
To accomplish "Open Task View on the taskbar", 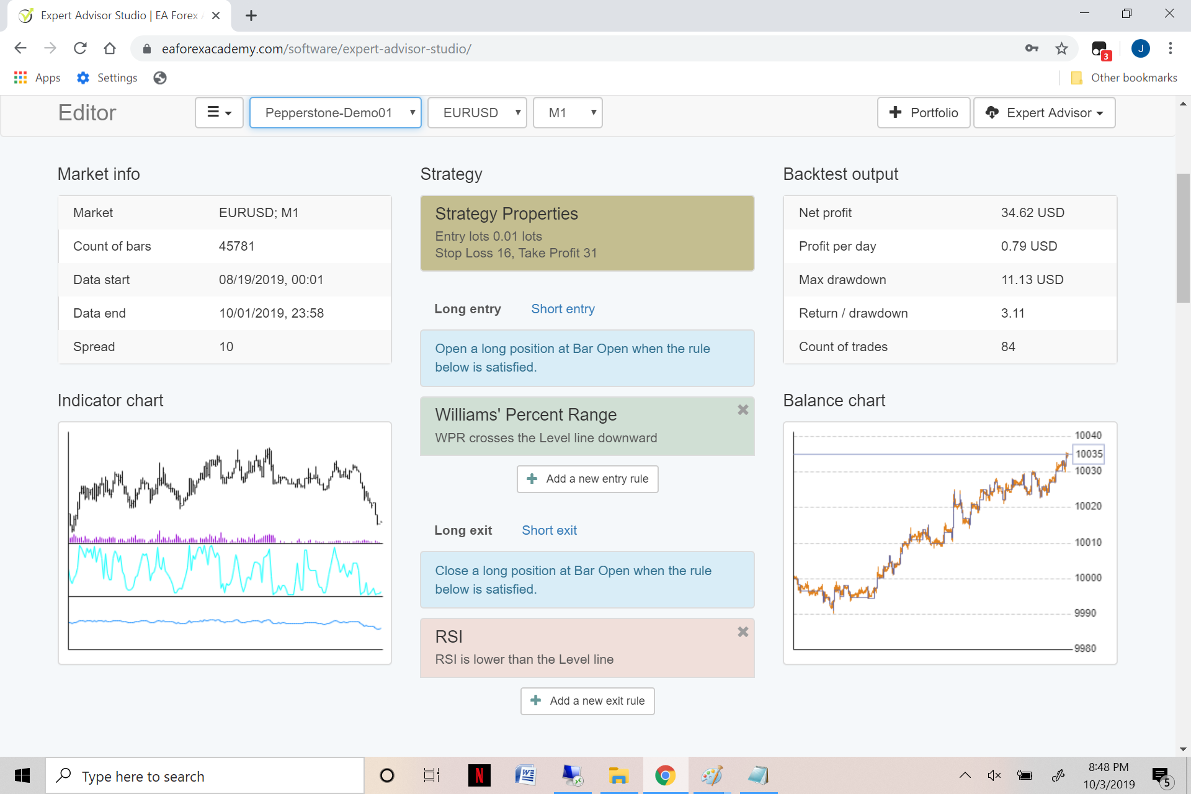I will click(432, 775).
